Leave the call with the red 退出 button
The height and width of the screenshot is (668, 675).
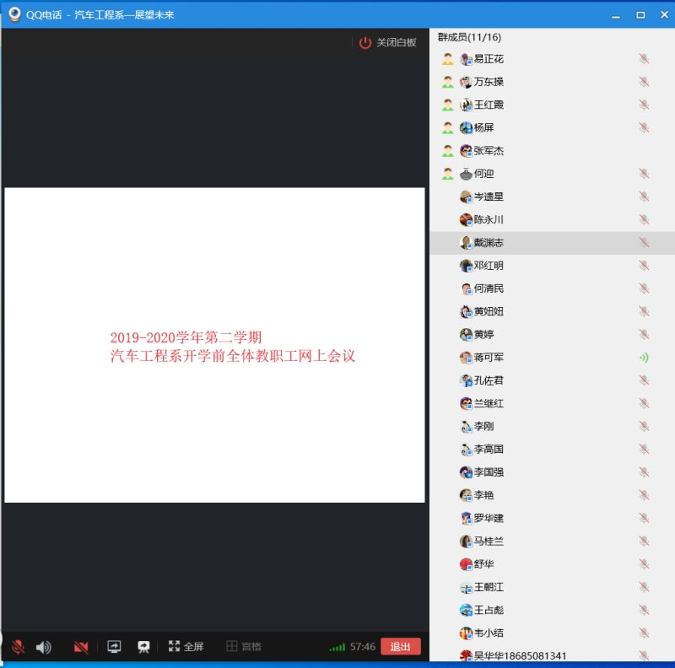click(x=400, y=647)
